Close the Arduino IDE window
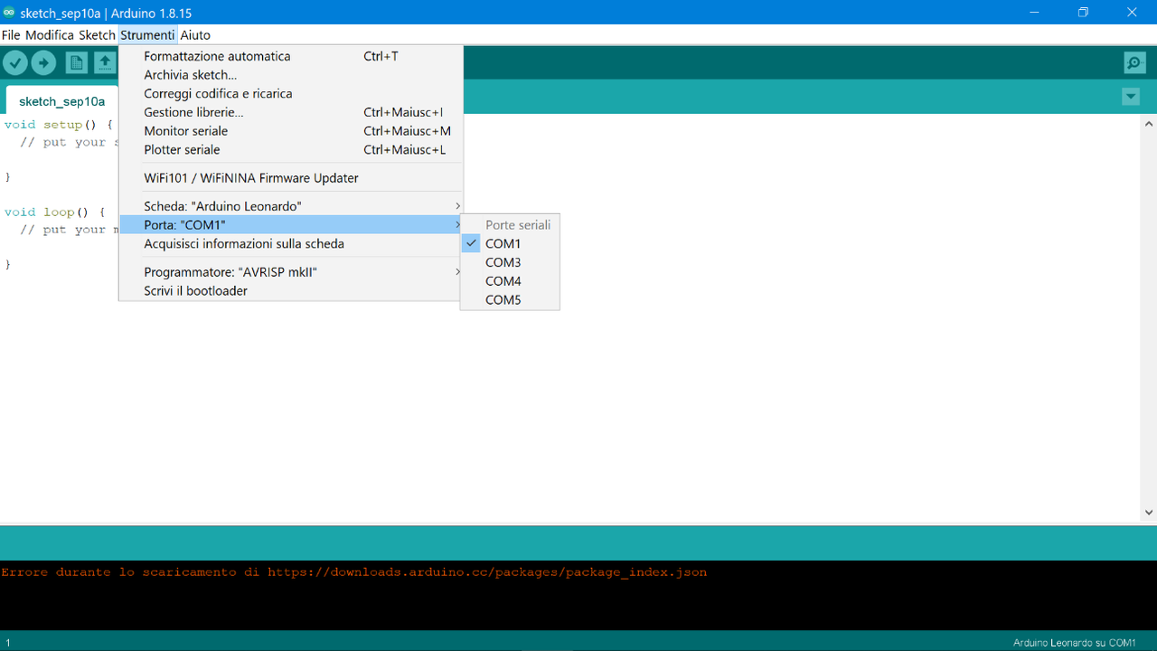 (x=1132, y=13)
